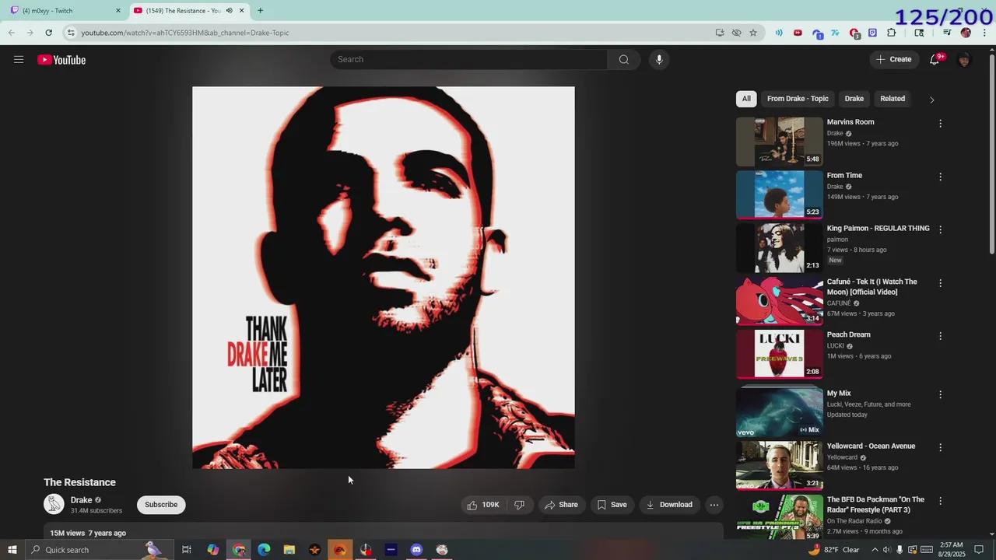Close the YouTube browser tab
The image size is (996, 560).
(241, 10)
